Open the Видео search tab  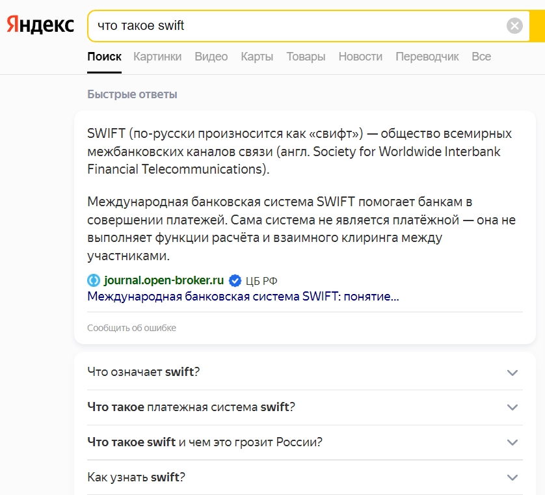coord(210,57)
